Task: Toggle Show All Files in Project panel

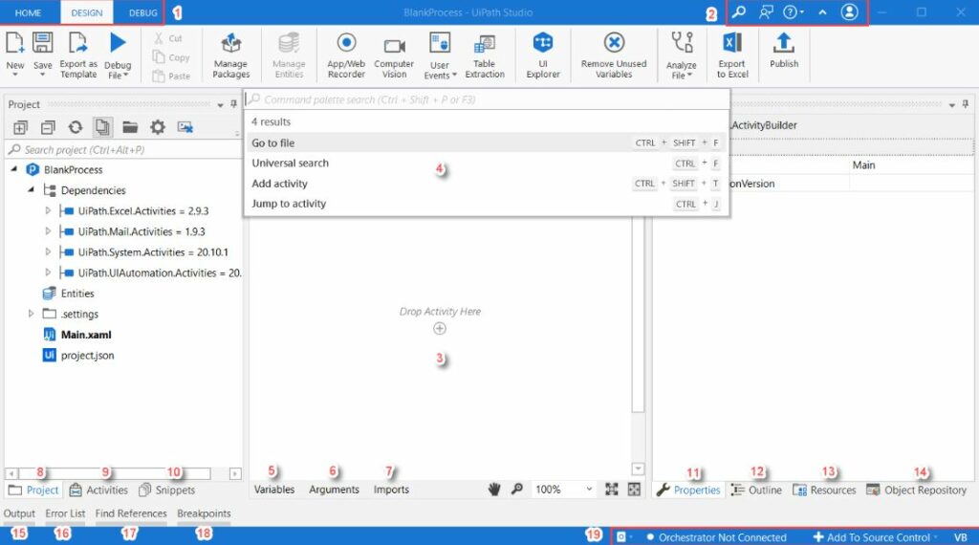Action: 102,127
